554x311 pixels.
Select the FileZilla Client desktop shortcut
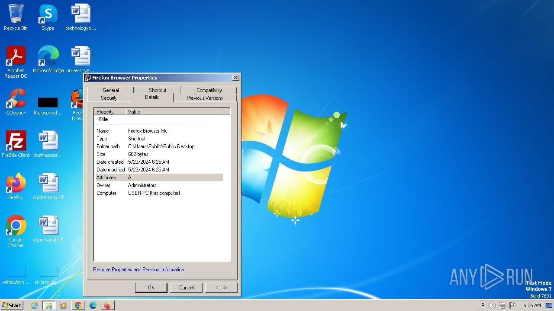[16, 144]
